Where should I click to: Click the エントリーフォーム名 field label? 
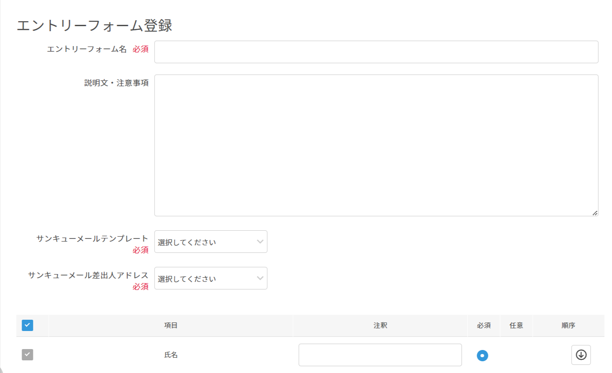[87, 49]
